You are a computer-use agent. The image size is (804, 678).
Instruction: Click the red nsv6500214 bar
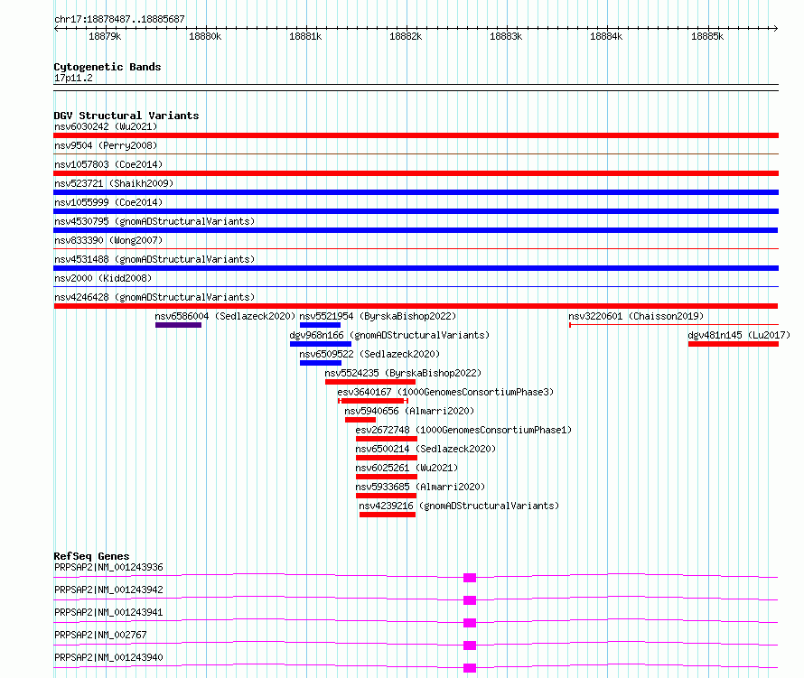coord(387,458)
